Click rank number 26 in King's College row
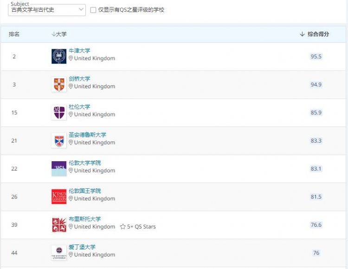 tap(14, 197)
